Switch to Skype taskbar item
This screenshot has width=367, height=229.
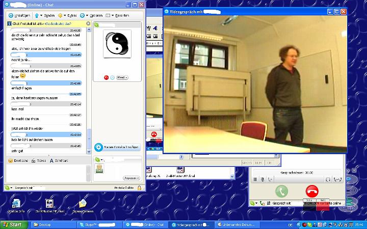coord(100,225)
